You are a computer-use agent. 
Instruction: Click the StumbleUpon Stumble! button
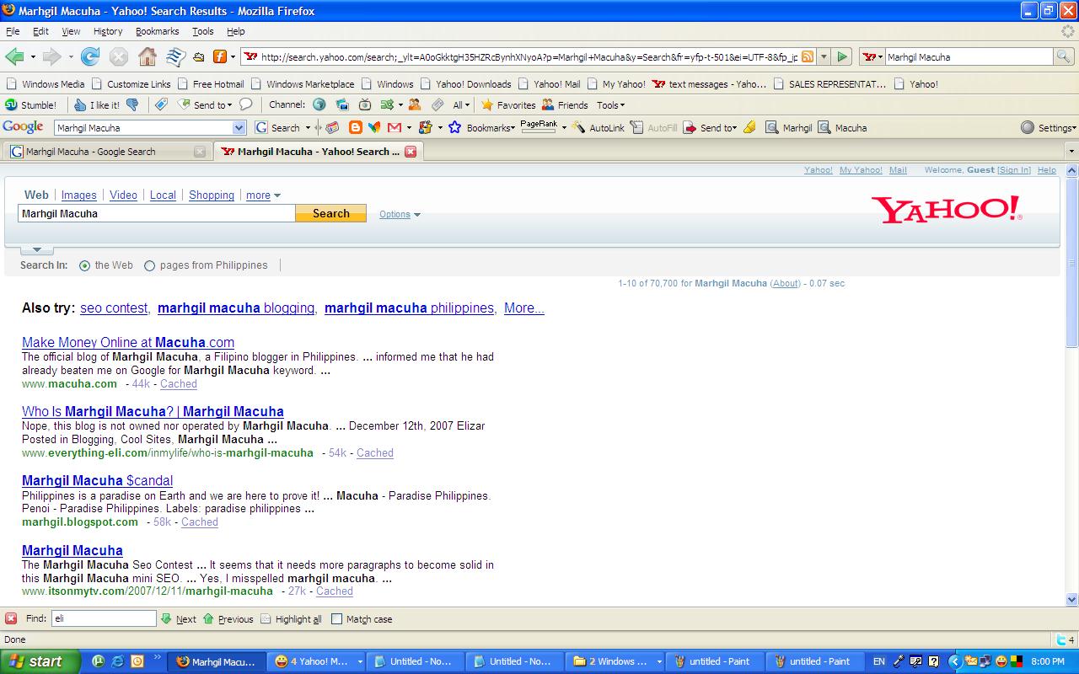(31, 105)
